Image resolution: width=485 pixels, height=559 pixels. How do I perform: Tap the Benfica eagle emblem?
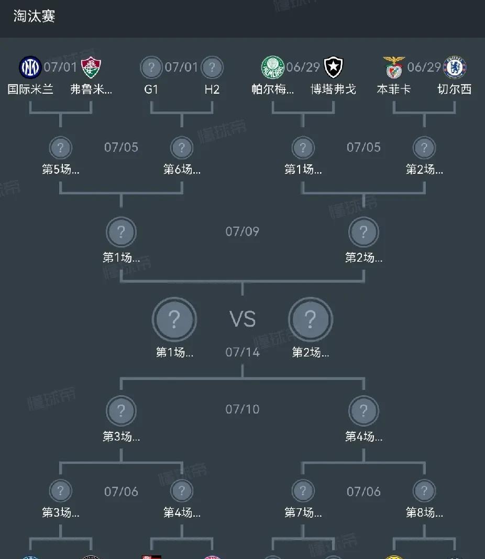pyautogui.click(x=394, y=68)
